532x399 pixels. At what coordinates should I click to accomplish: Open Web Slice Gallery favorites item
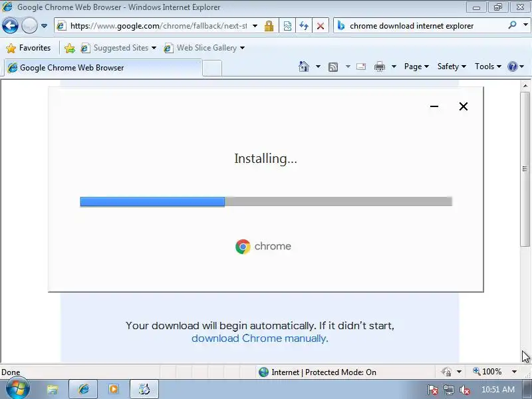(x=204, y=48)
